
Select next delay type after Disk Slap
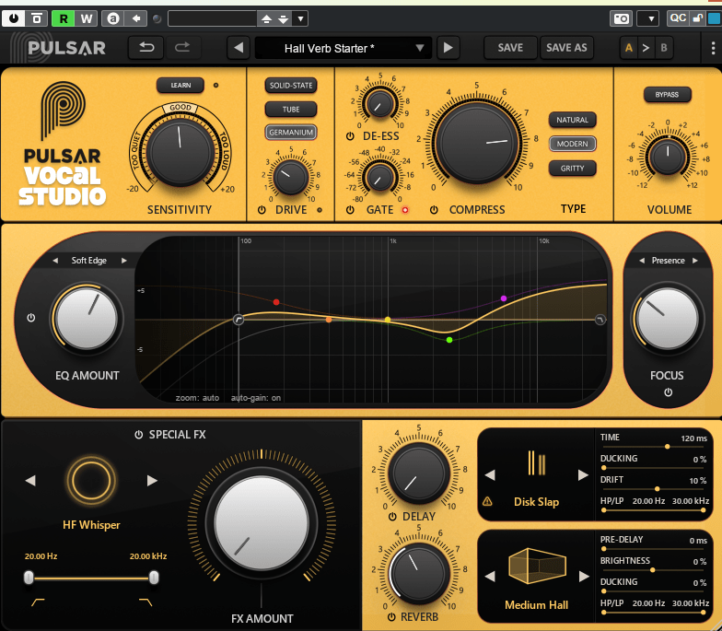tap(582, 475)
